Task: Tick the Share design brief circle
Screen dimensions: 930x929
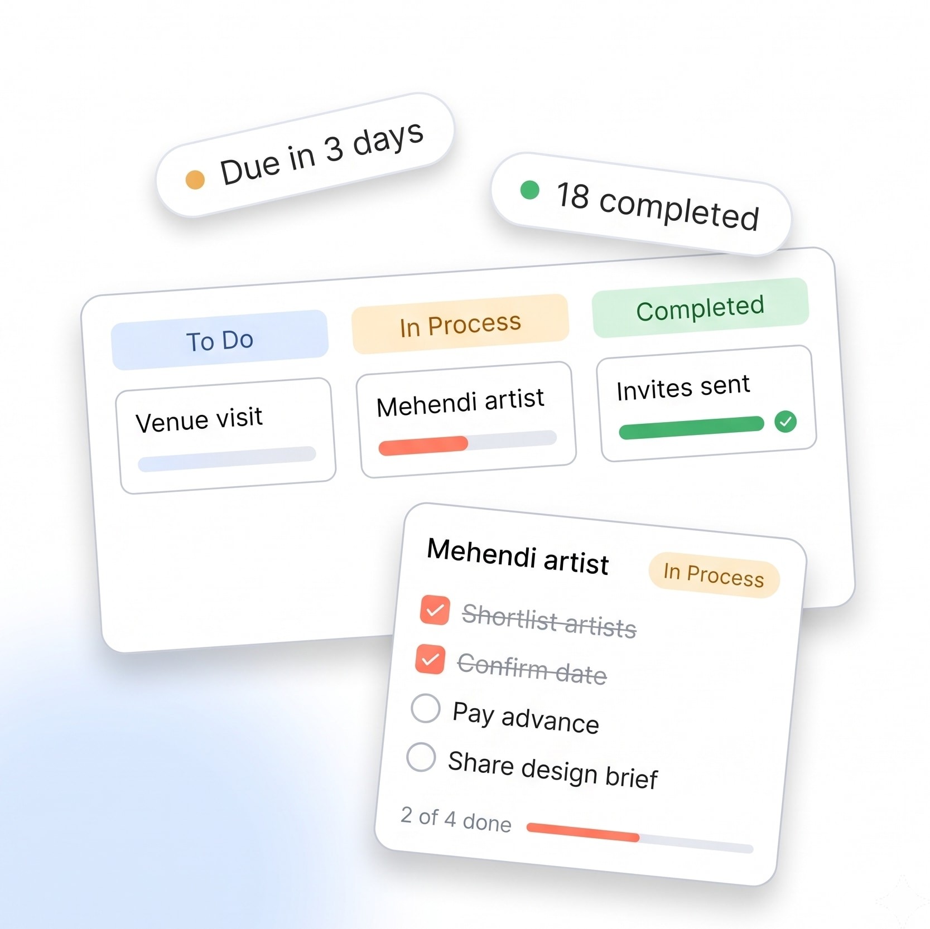Action: coord(421,757)
